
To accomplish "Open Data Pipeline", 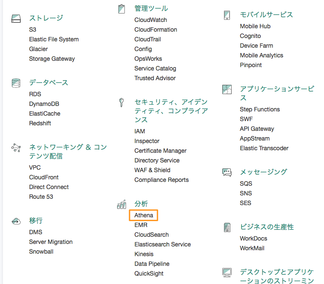I will click(x=152, y=264).
